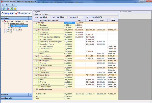Click the NPV Year field
Image resolution: width=152 pixels, height=103 pixels.
coord(63,17)
